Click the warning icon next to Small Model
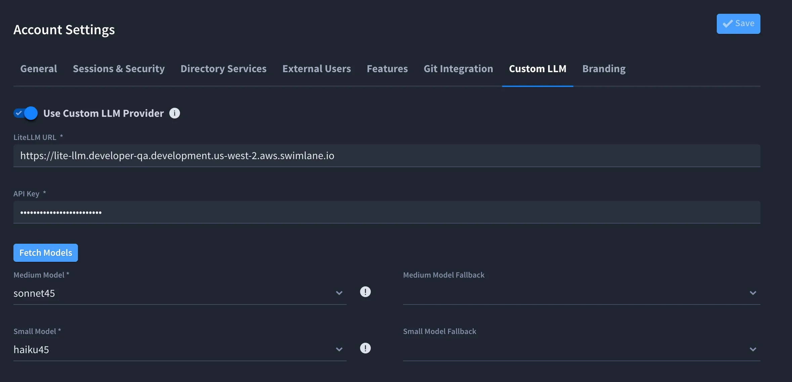The width and height of the screenshot is (792, 382). click(x=365, y=348)
